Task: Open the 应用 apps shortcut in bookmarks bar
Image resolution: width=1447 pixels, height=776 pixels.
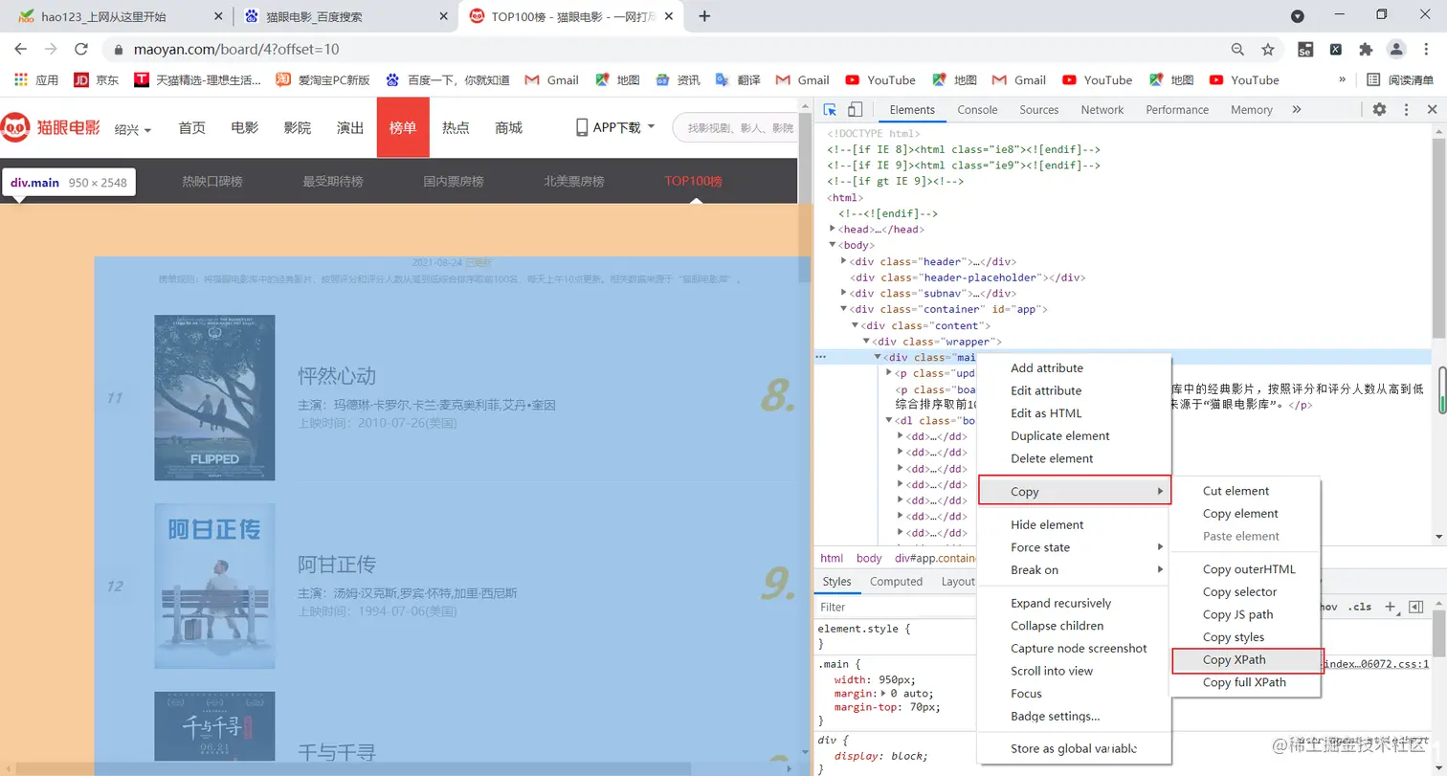Action: 36,80
